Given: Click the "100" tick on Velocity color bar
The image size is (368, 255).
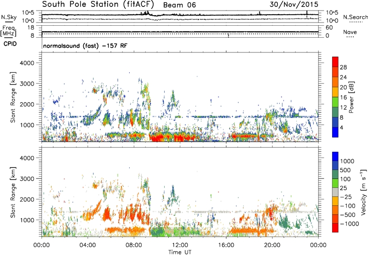Looking at the screenshot, I should [345, 179].
